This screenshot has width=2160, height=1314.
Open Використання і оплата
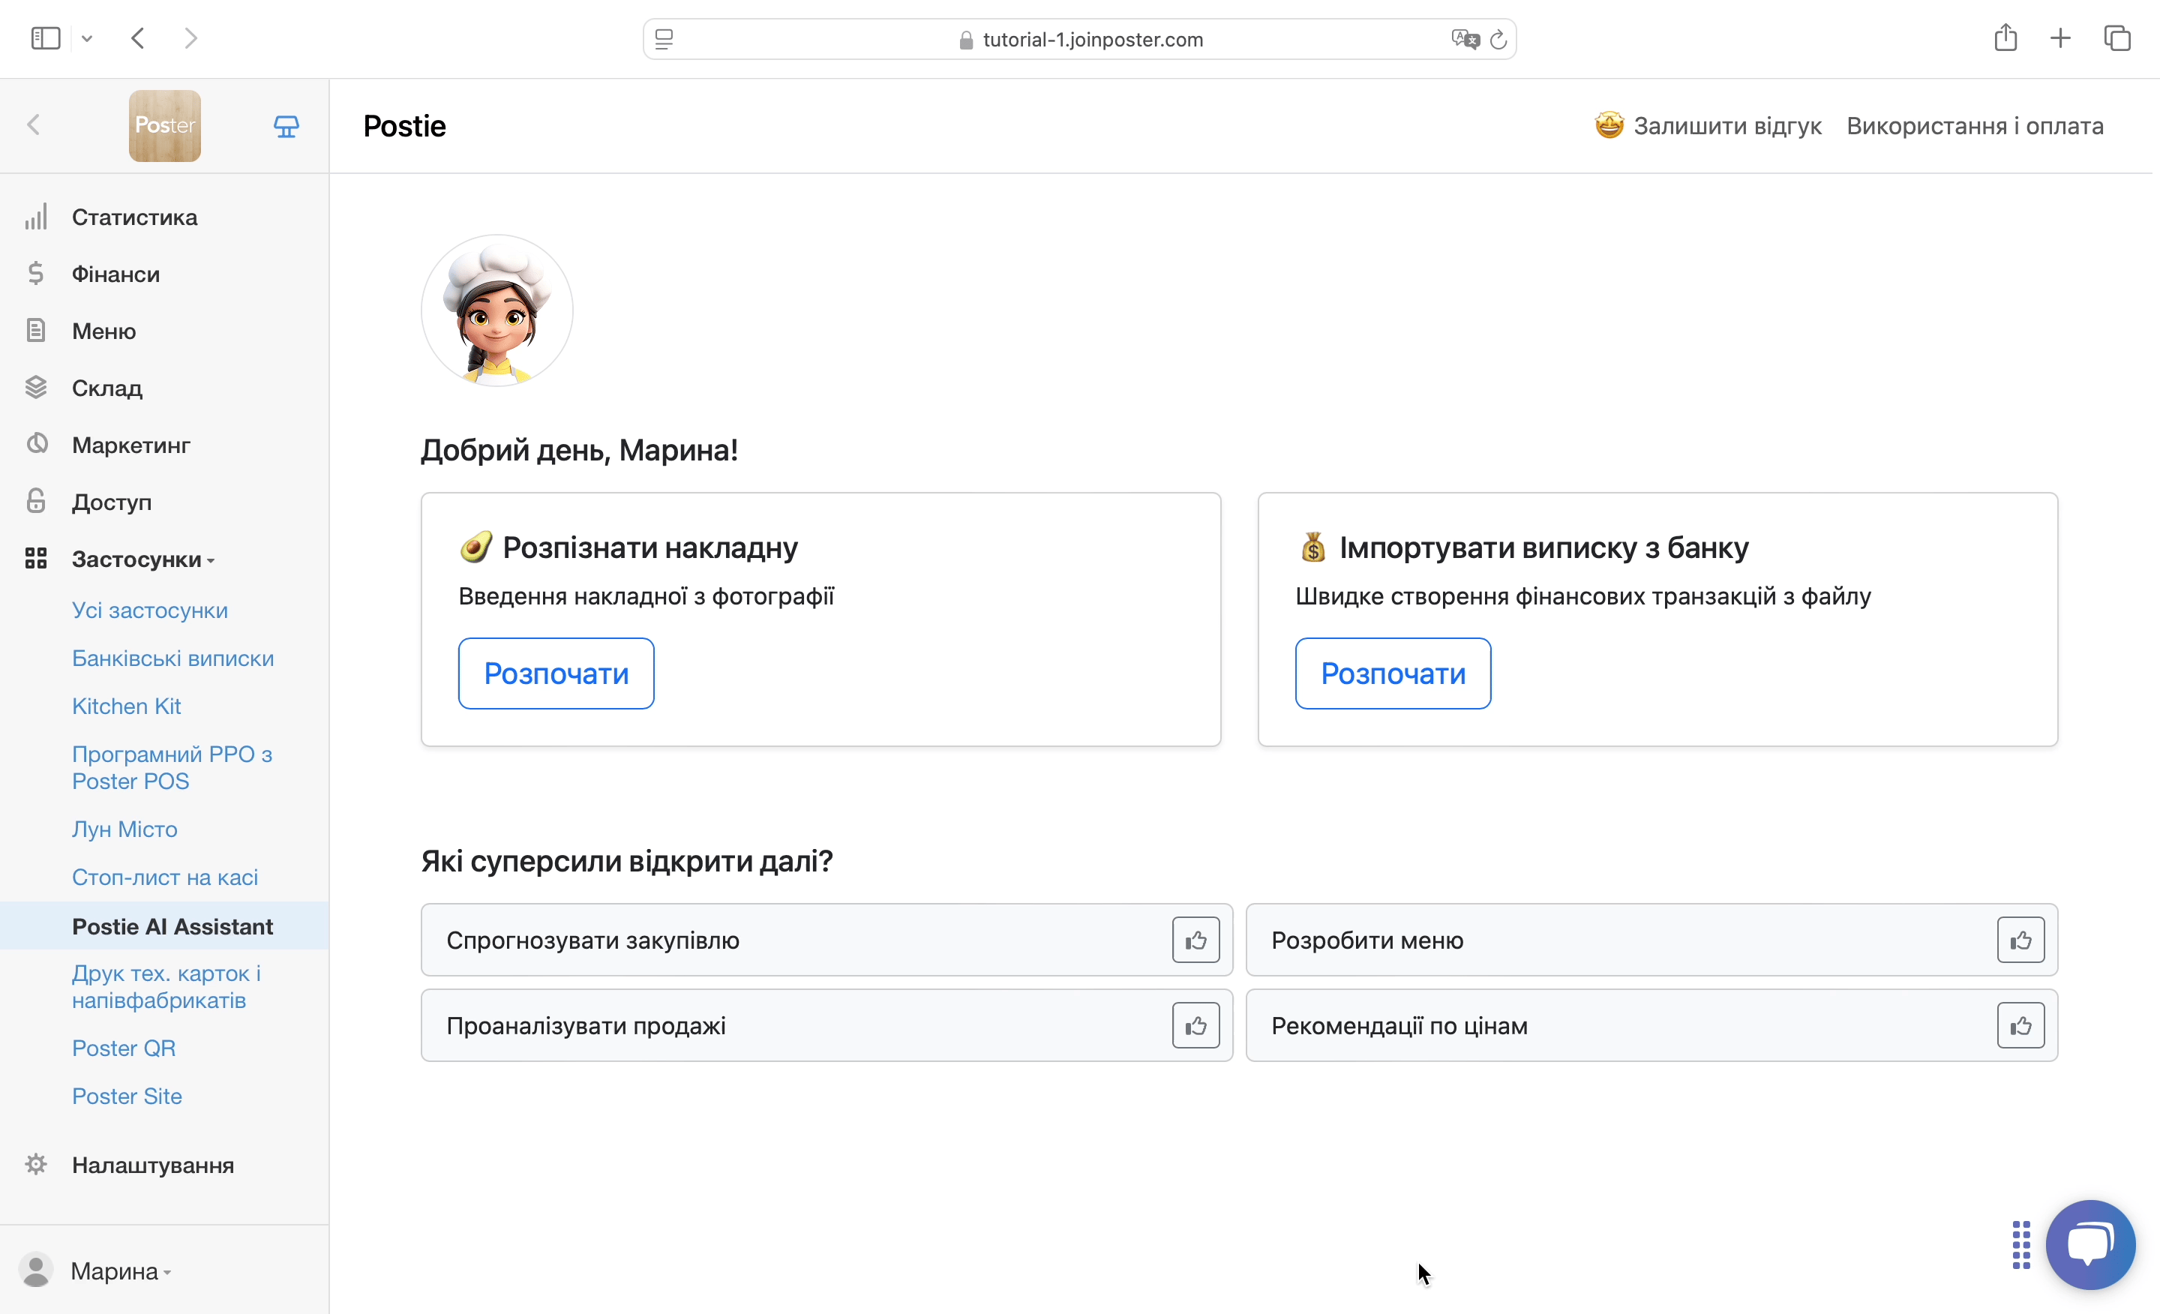[x=1976, y=126]
